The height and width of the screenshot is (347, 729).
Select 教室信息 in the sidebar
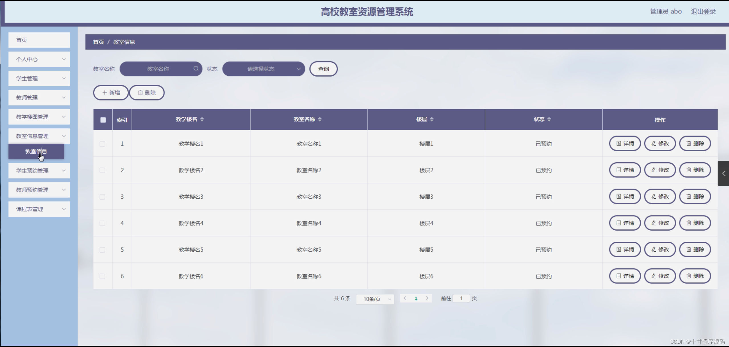(x=36, y=151)
